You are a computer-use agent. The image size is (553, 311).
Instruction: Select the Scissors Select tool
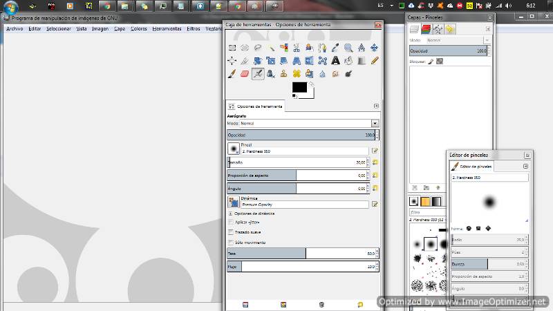297,48
